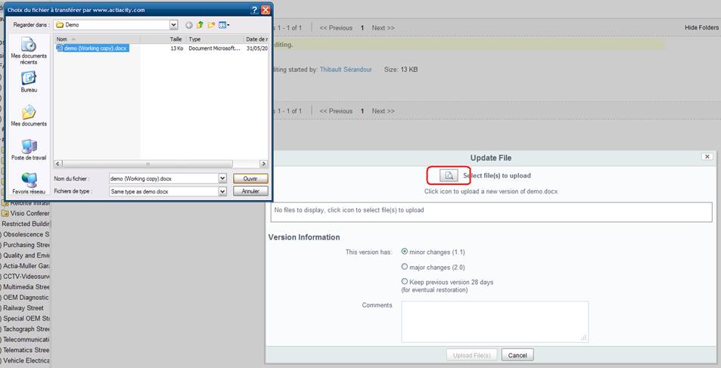Open the view options menu icon
This screenshot has height=368, width=721.
[224, 25]
